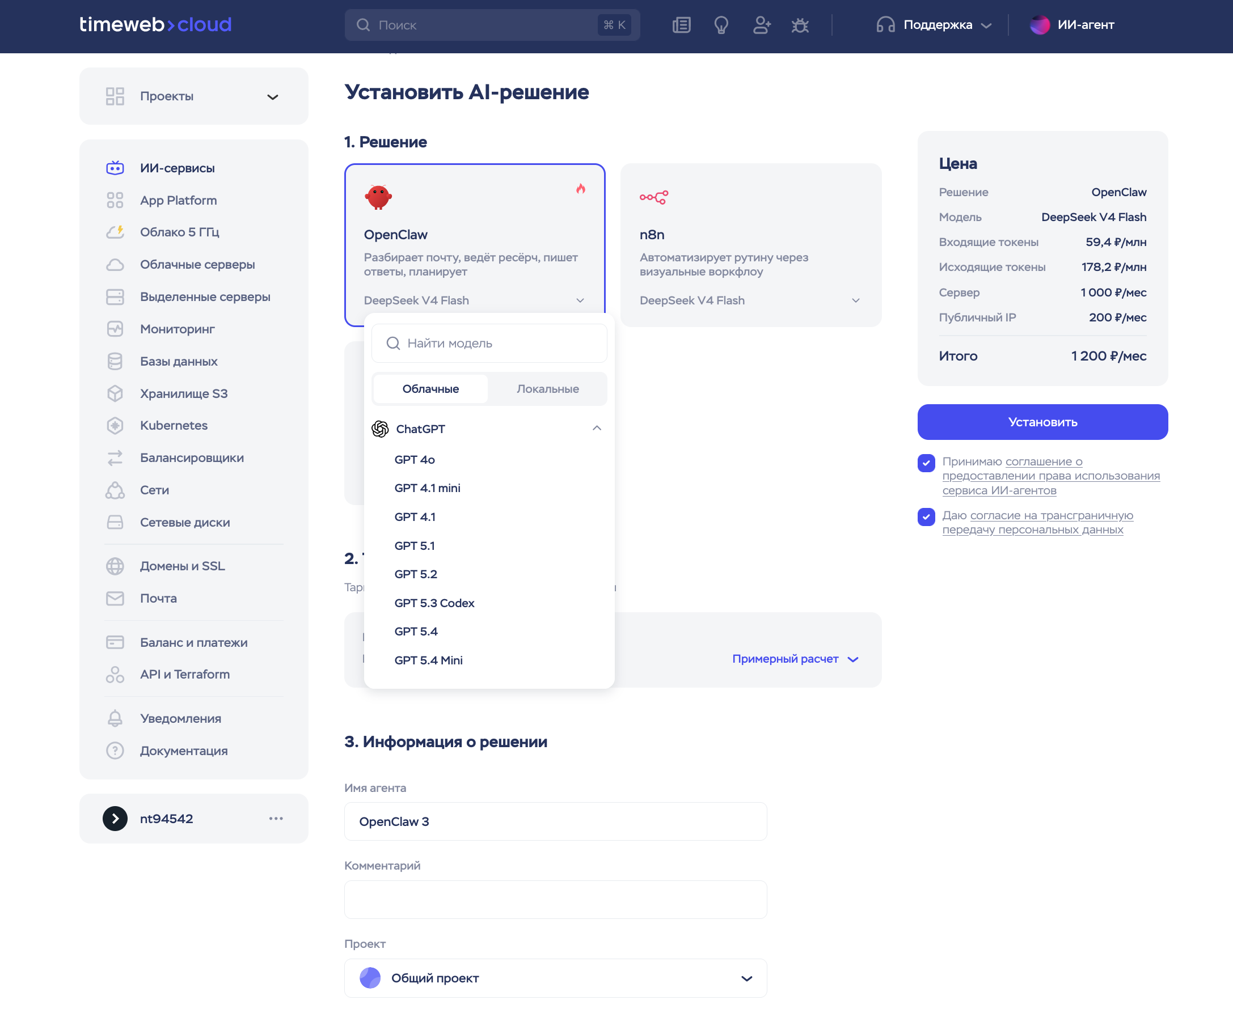Click the n8n workflow logo icon
The image size is (1233, 1034).
[654, 197]
